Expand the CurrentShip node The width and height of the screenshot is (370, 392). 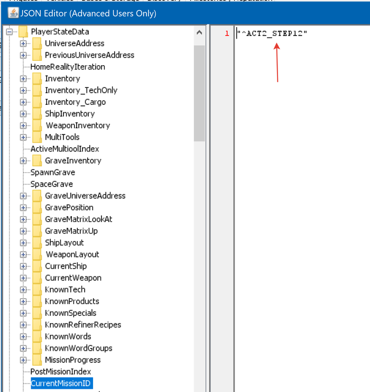[23, 266]
